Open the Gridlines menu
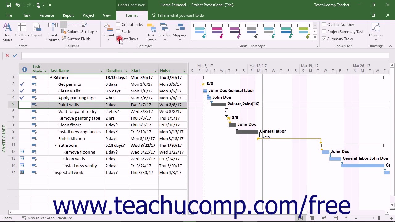 (22, 32)
